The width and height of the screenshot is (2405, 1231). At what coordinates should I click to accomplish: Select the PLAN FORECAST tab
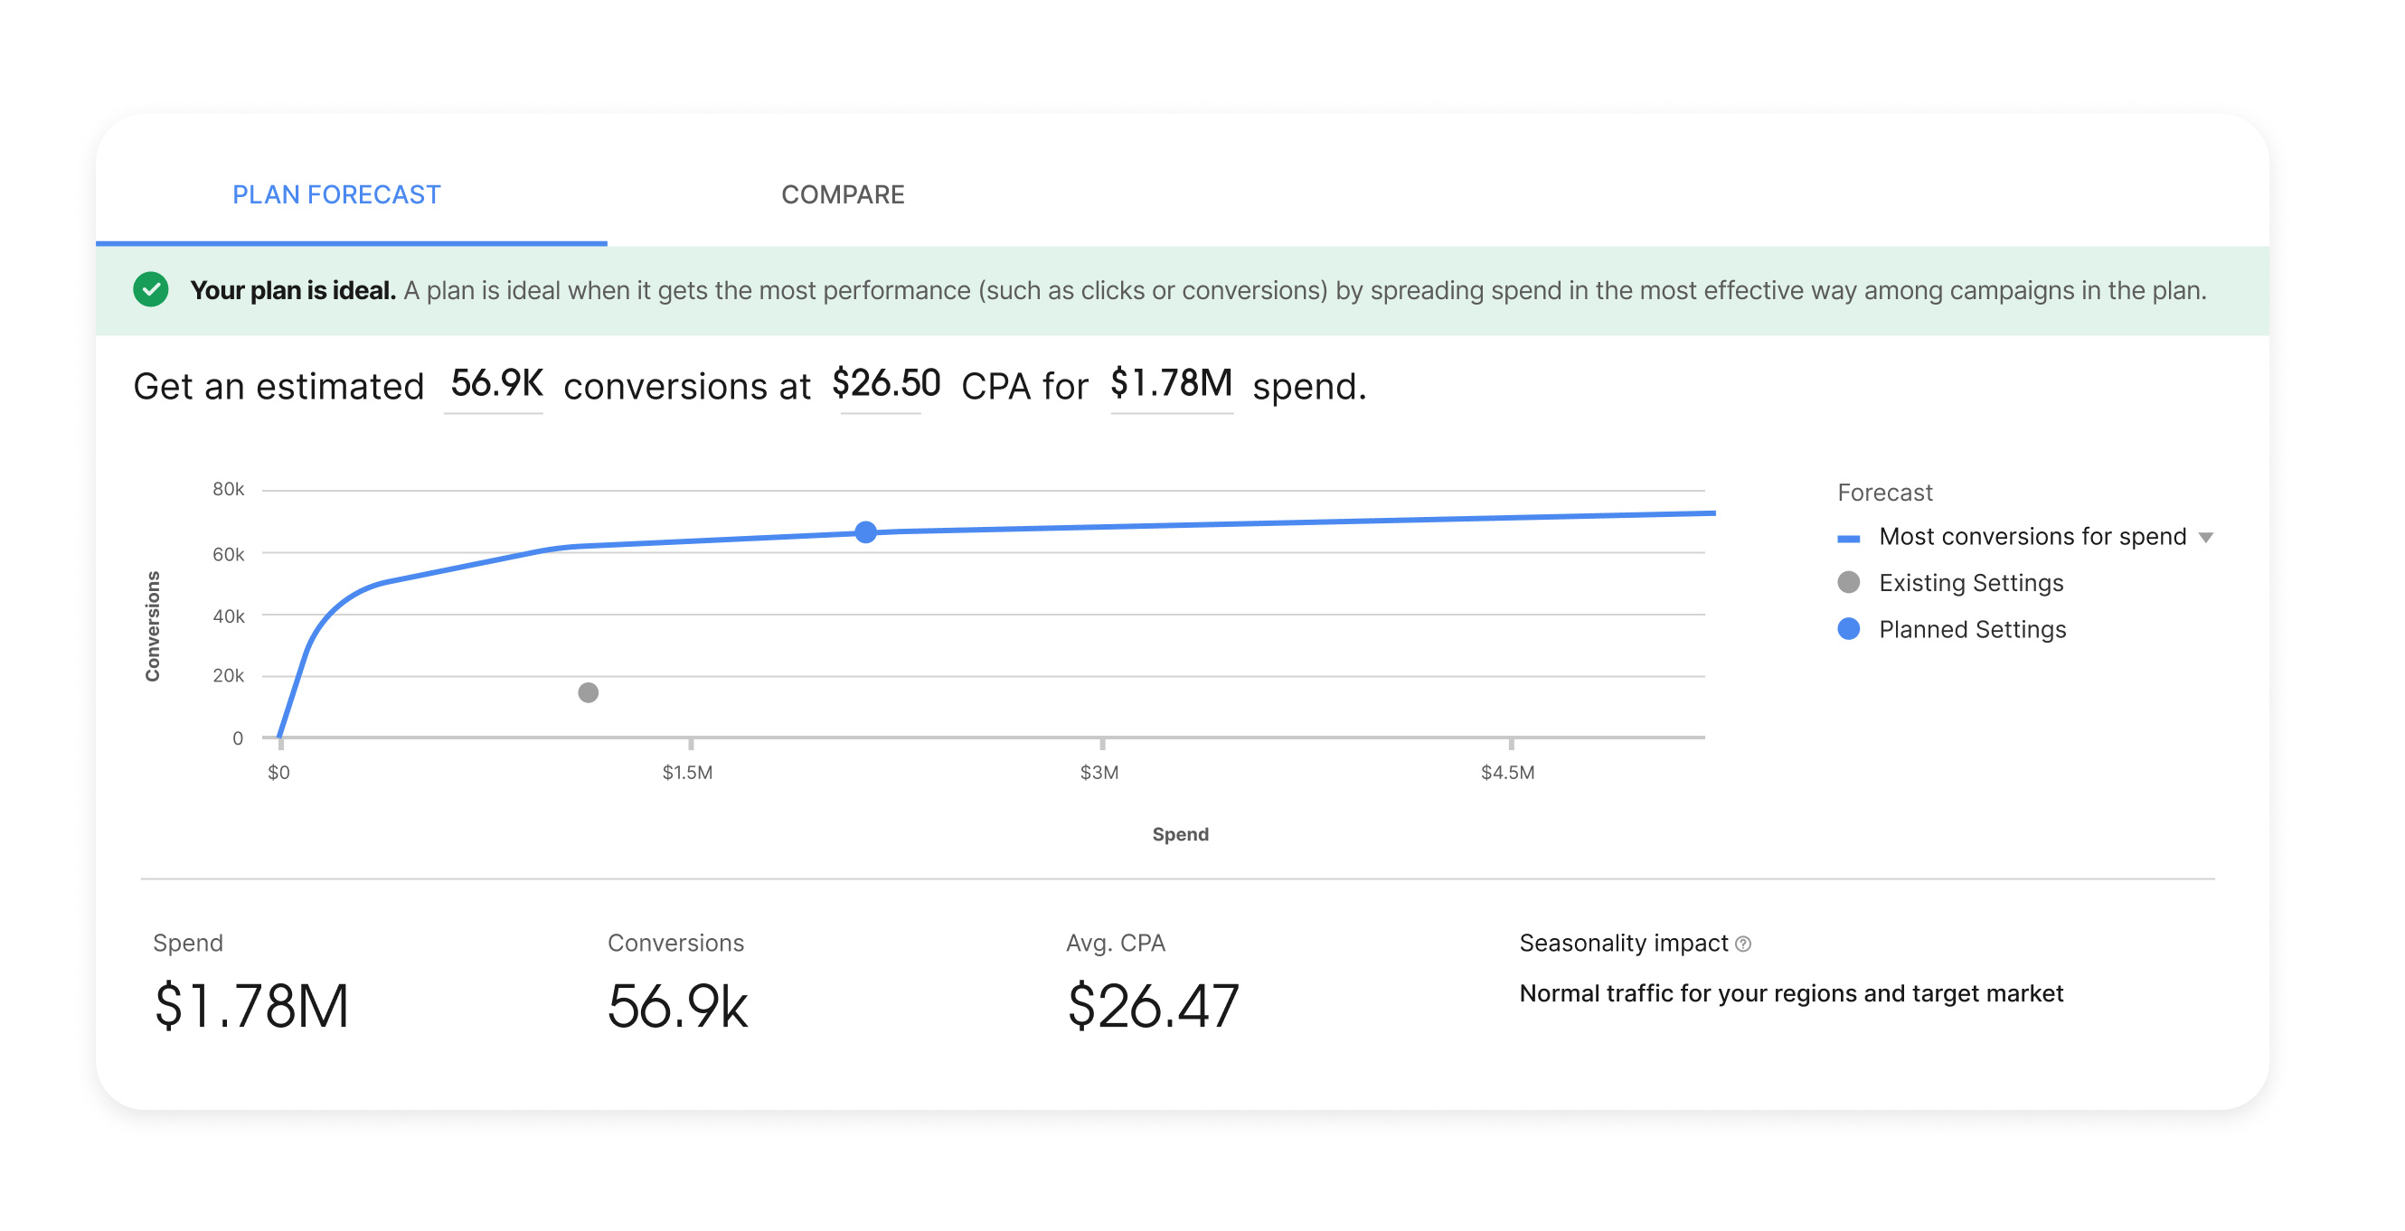tap(336, 194)
